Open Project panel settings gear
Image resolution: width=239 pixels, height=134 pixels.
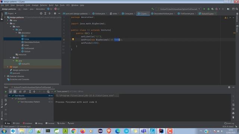point(55,13)
